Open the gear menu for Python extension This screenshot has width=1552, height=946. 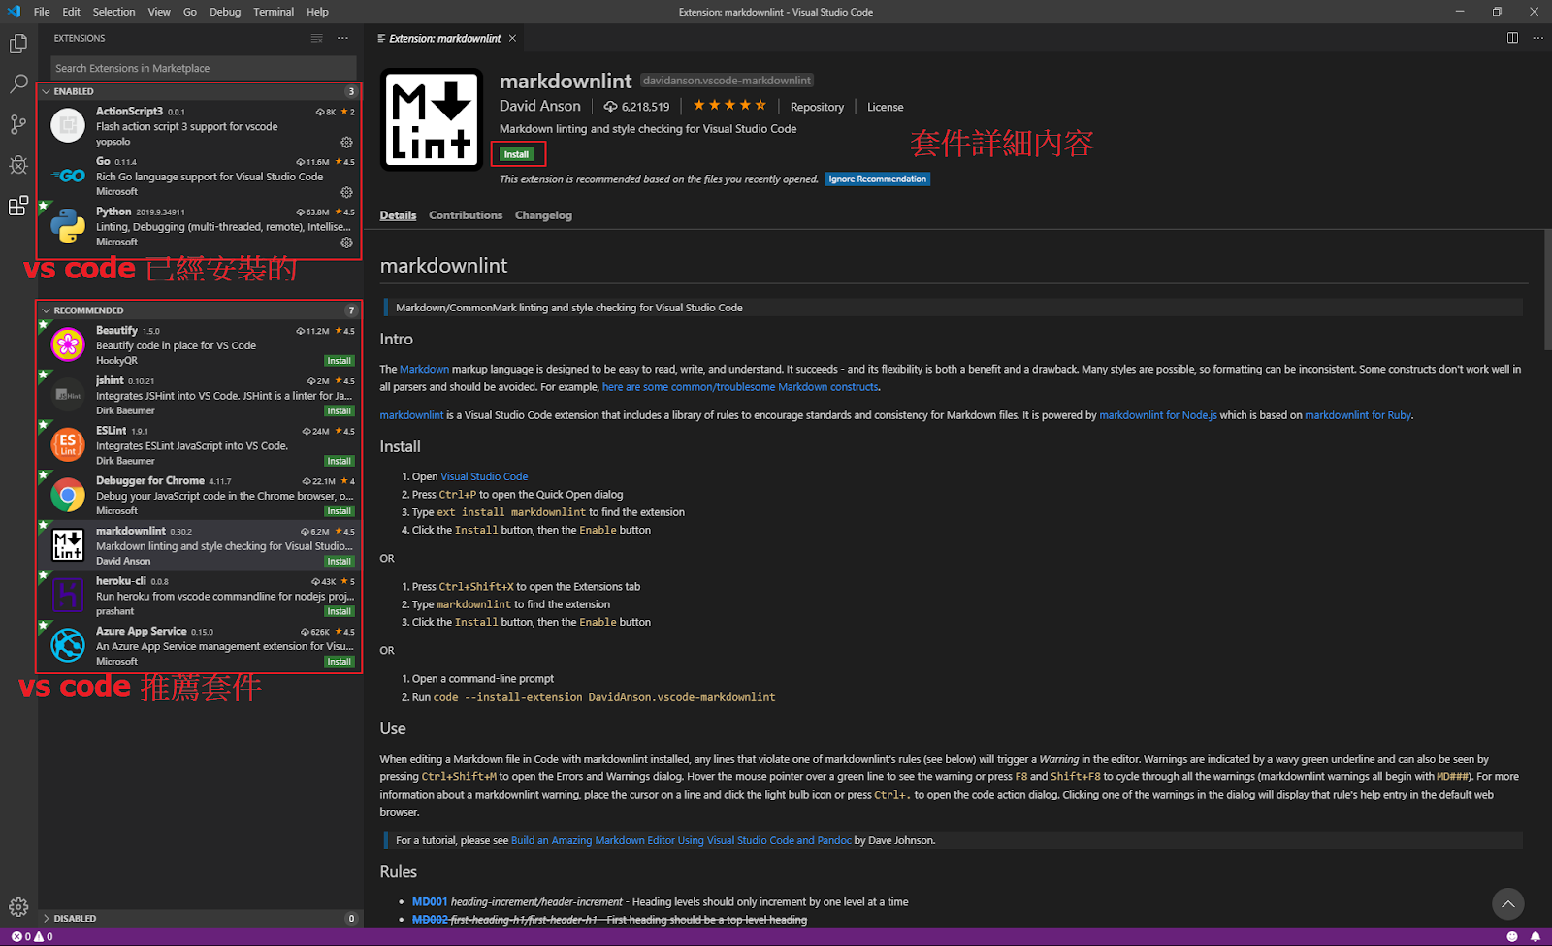(x=346, y=243)
